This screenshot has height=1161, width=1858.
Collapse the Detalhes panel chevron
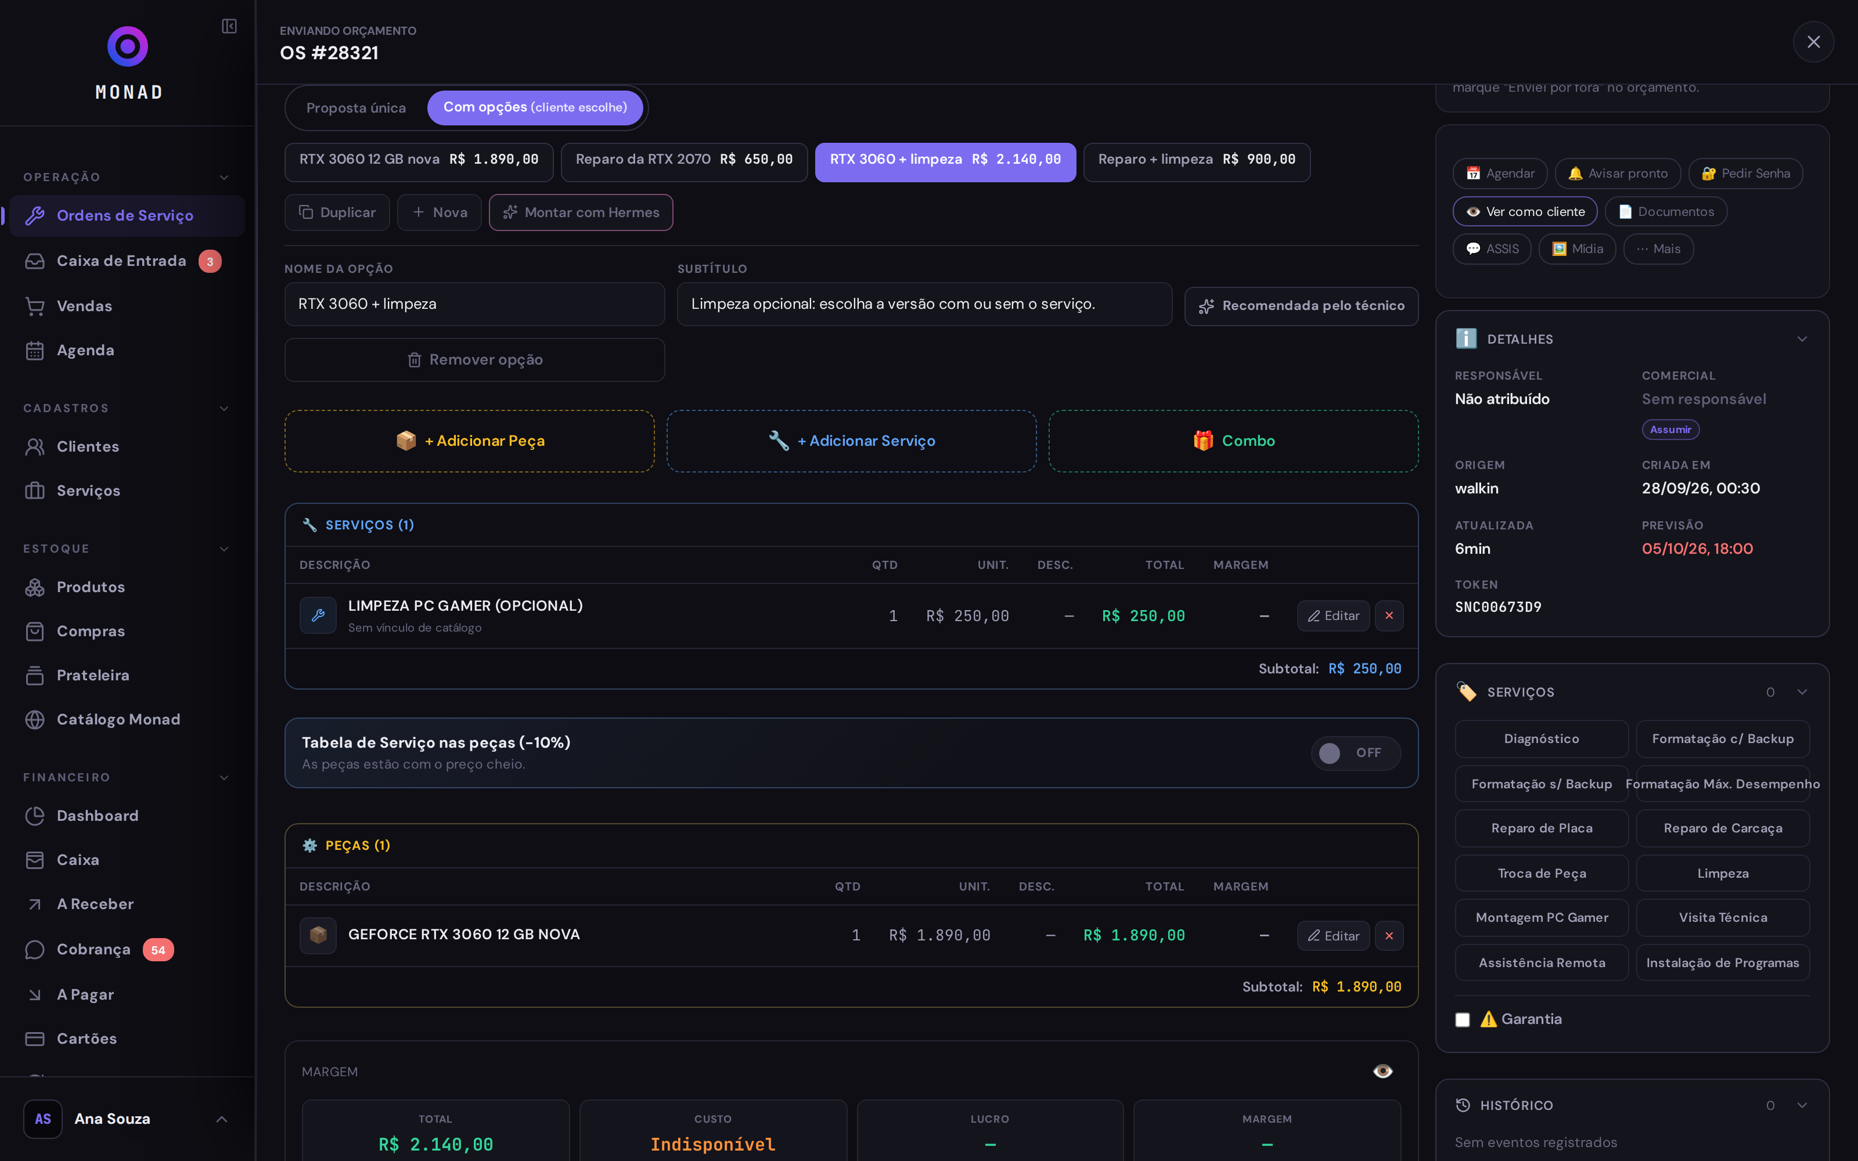pyautogui.click(x=1802, y=340)
